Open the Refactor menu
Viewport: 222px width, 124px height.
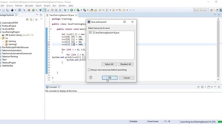19,6
